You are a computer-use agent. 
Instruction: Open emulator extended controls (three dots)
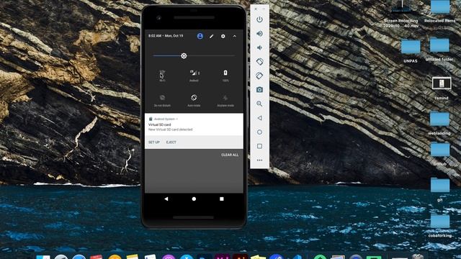[259, 160]
